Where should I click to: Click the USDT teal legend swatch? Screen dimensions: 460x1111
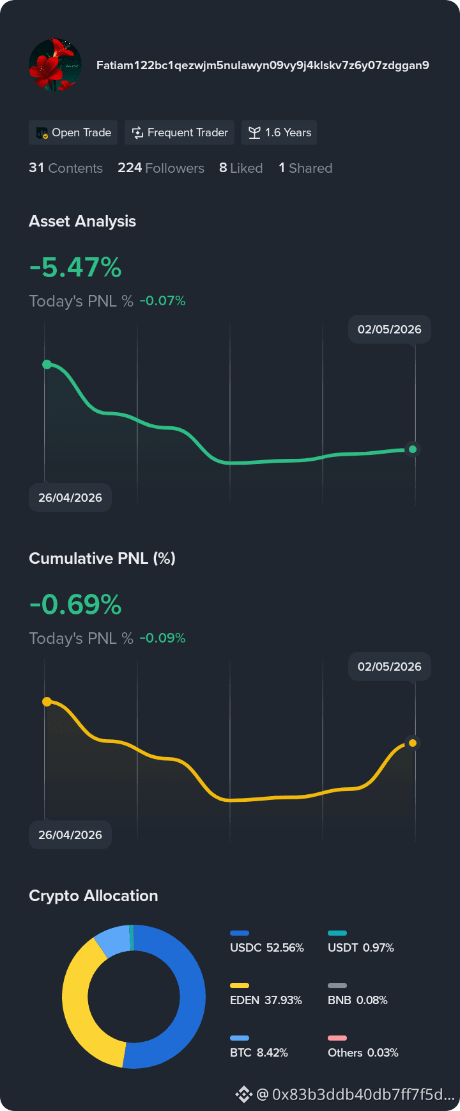[337, 933]
